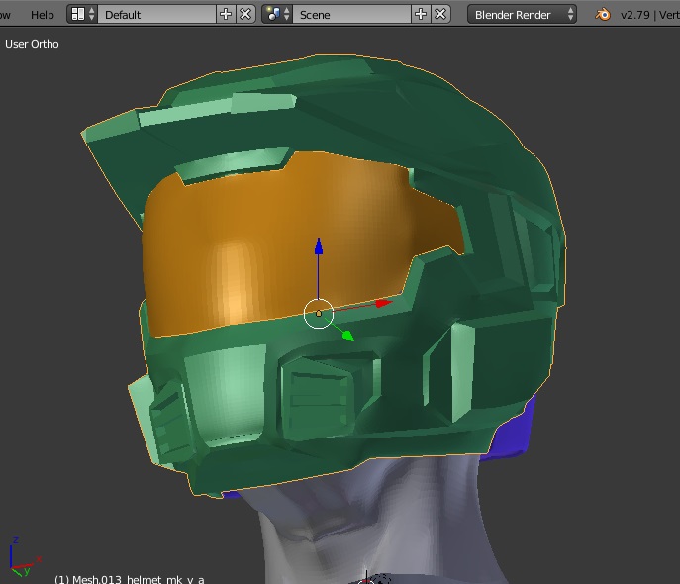The width and height of the screenshot is (680, 584).
Task: Click the Mesh.013_helmet_mk_v_a object label
Action: click(x=130, y=579)
